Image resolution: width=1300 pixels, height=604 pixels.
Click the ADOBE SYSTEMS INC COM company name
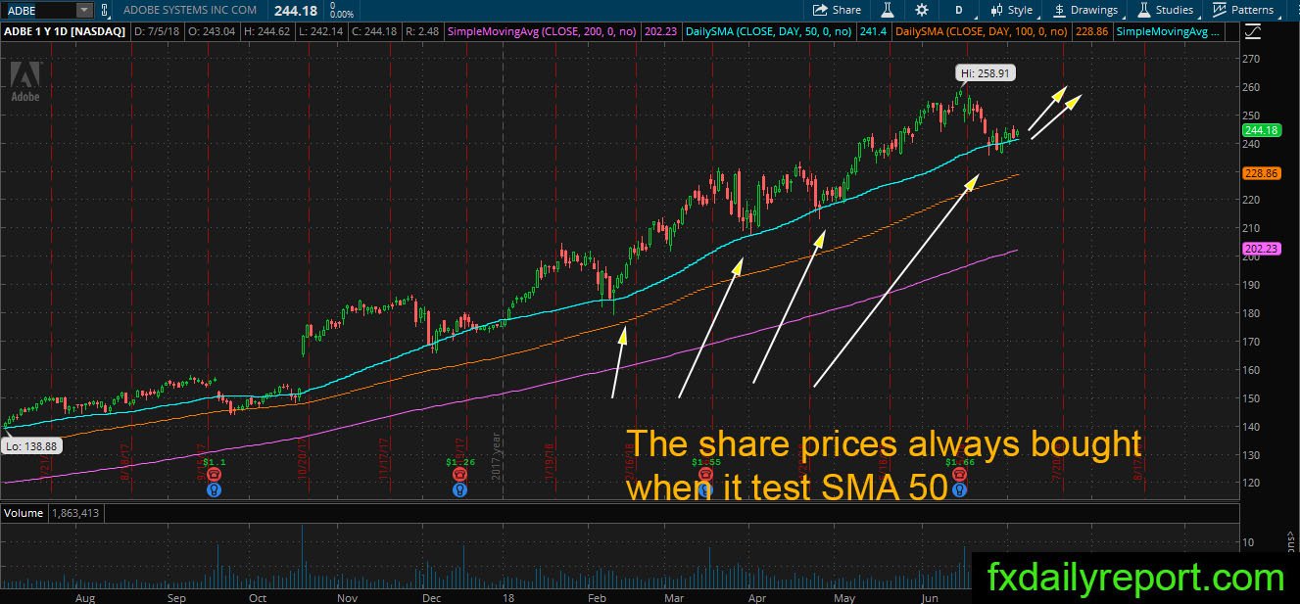(190, 10)
